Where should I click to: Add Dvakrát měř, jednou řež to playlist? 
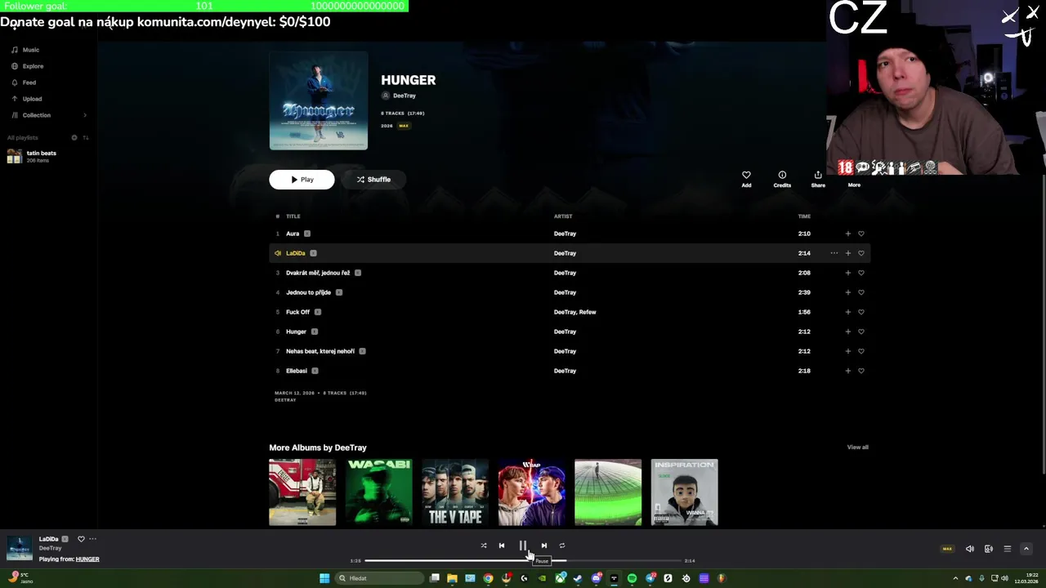click(847, 273)
